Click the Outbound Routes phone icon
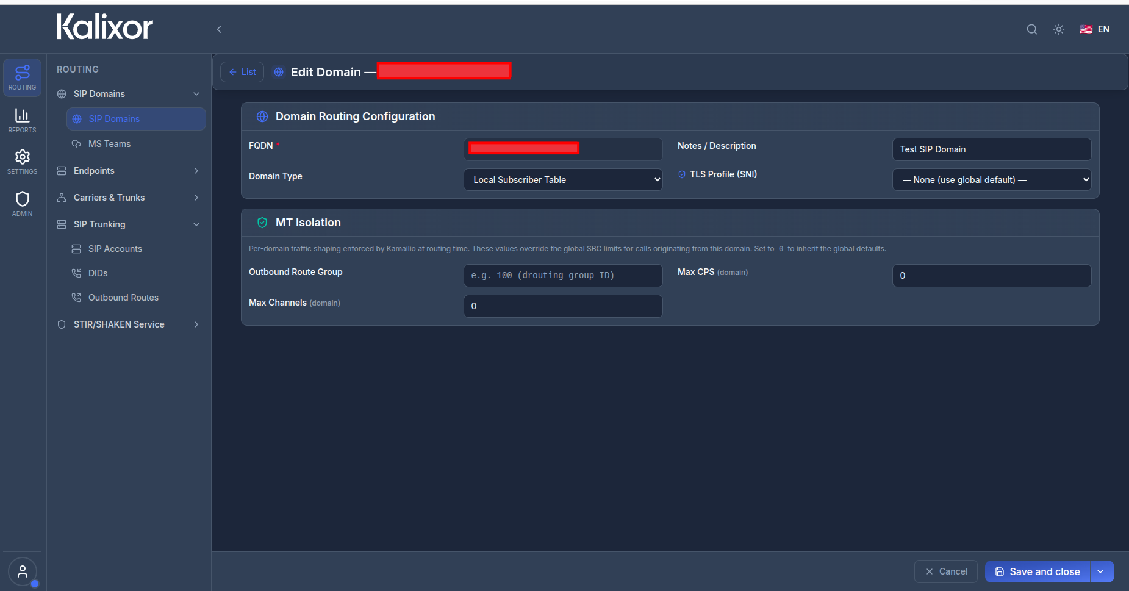1129x591 pixels. coord(76,298)
